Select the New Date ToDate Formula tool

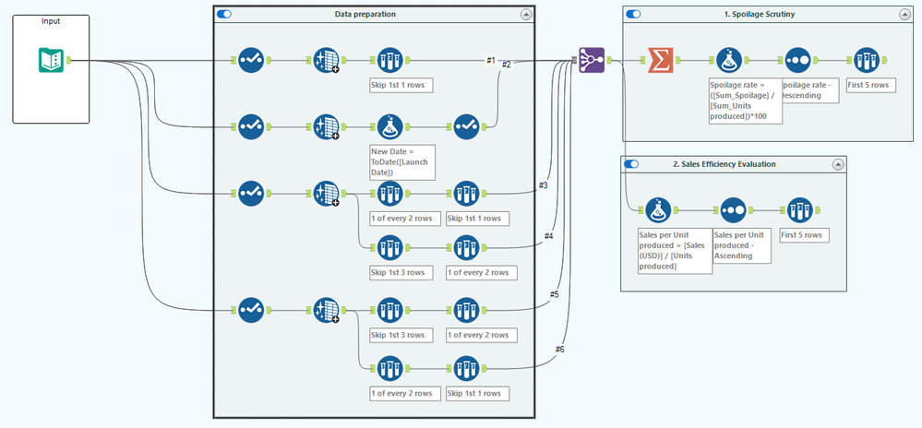[x=389, y=126]
